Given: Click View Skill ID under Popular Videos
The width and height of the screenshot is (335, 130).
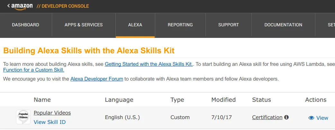Looking at the screenshot, I should [50, 122].
